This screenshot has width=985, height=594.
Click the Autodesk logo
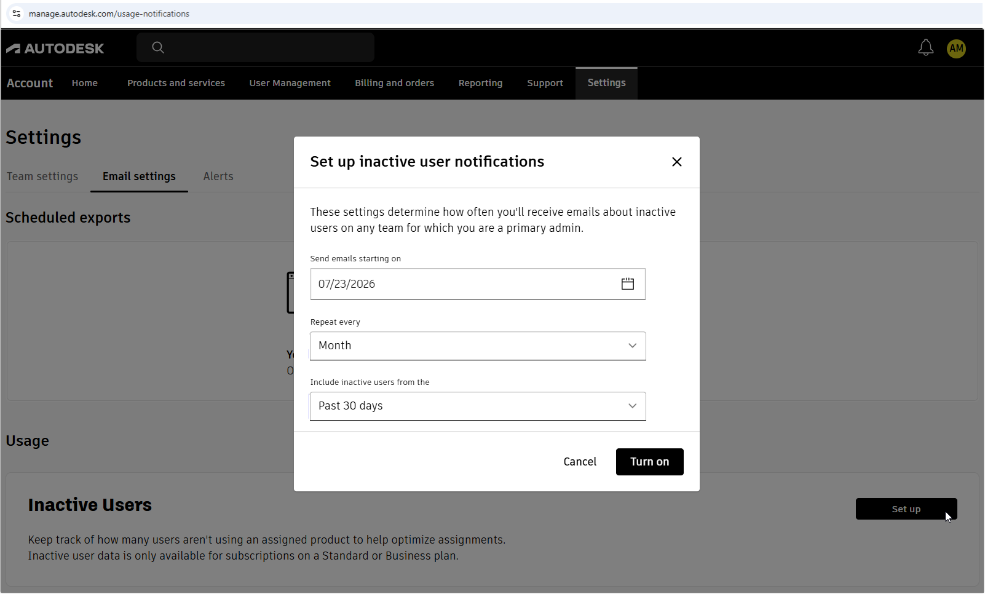55,49
